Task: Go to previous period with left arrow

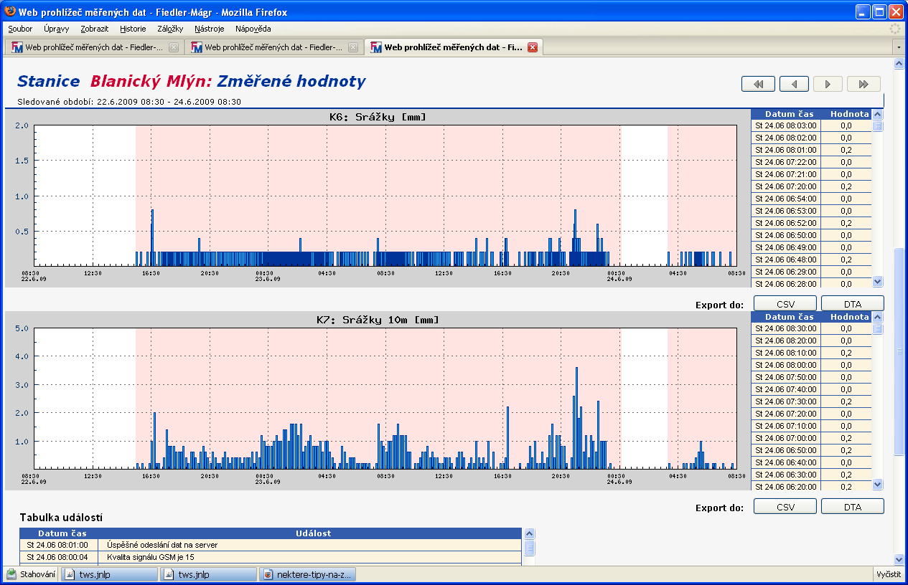Action: coord(794,84)
